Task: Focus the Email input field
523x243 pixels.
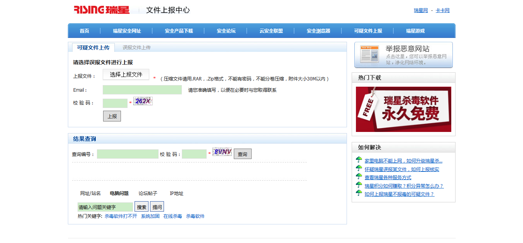Action: click(142, 90)
